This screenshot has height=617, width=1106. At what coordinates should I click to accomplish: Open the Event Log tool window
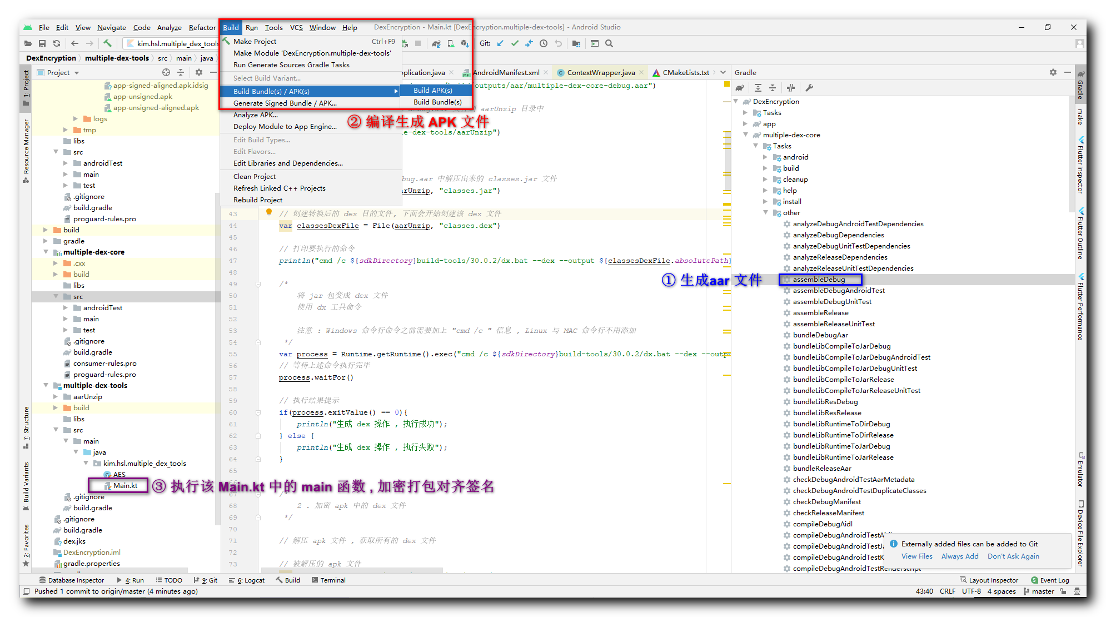point(1050,580)
